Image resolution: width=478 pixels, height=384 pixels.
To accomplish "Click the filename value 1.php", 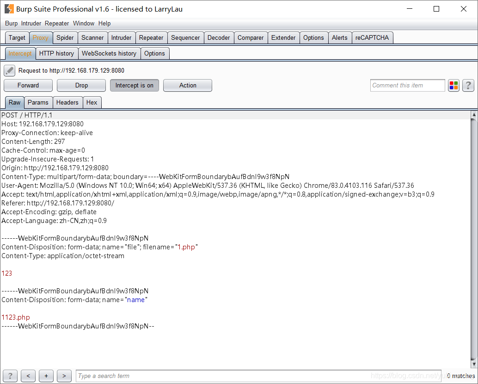I will [x=186, y=247].
